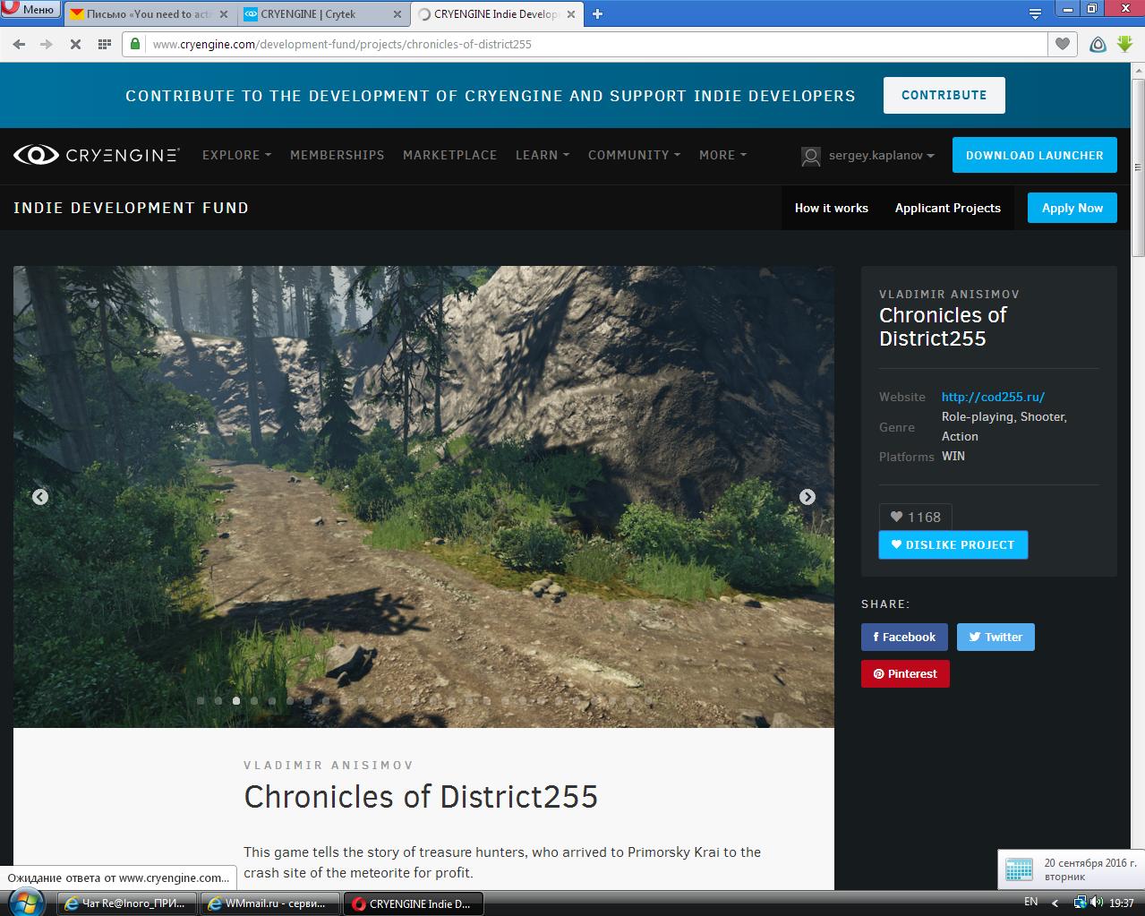The image size is (1145, 916).
Task: Click the CRYENGINE logo
Action: [x=96, y=155]
